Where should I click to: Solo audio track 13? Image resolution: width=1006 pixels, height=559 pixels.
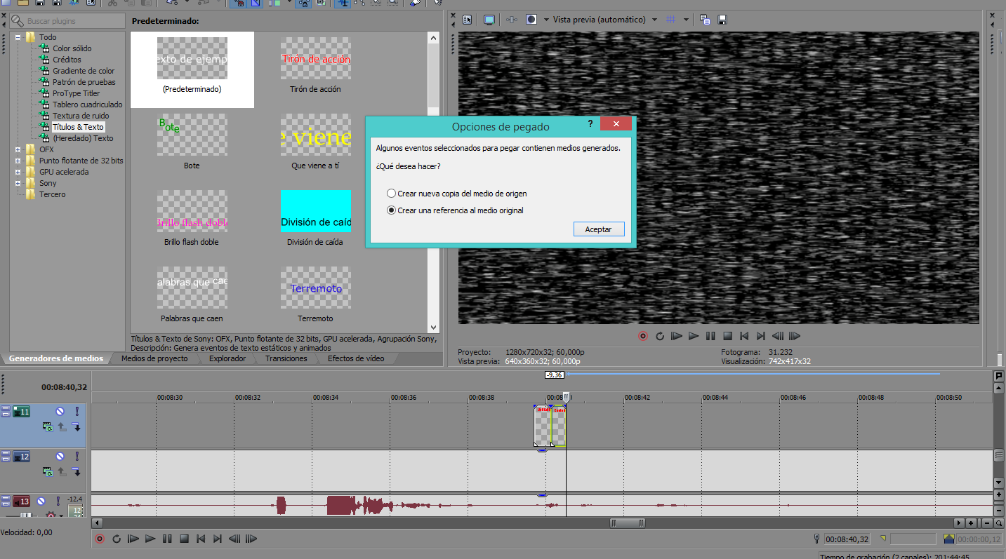tap(57, 501)
